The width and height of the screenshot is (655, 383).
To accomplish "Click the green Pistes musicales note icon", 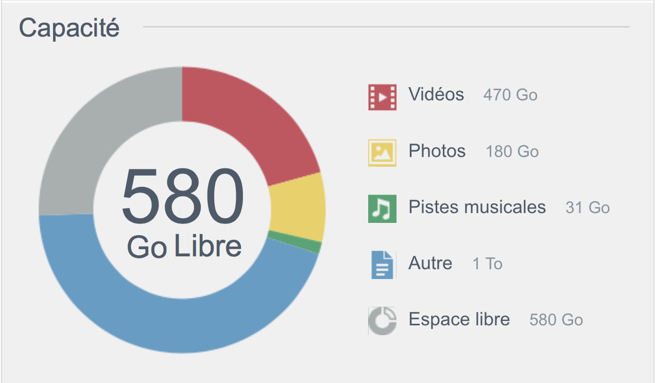I will [x=382, y=208].
